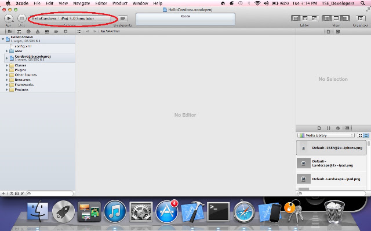Image resolution: width=371 pixels, height=231 pixels.
Task: Show the Log navigator
Action: 66,31
